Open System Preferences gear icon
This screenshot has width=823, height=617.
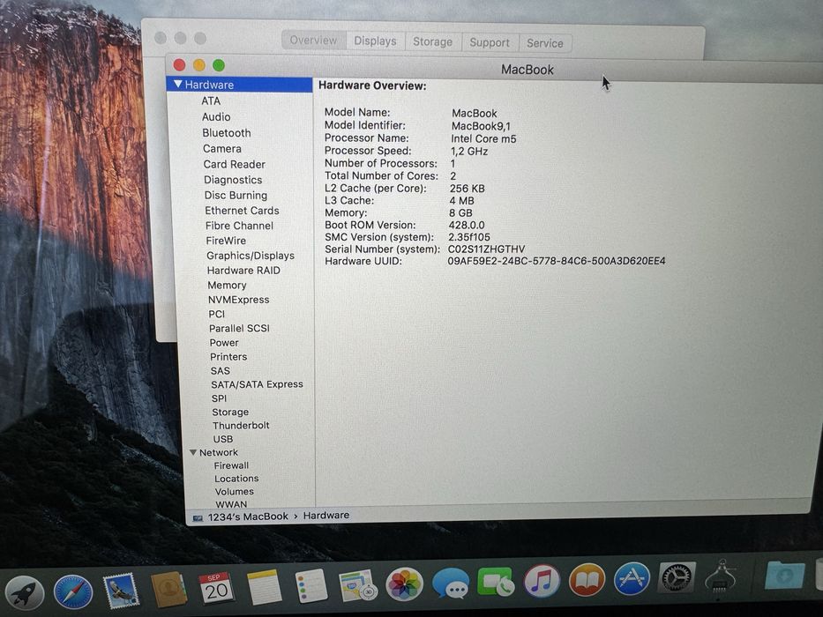677,577
